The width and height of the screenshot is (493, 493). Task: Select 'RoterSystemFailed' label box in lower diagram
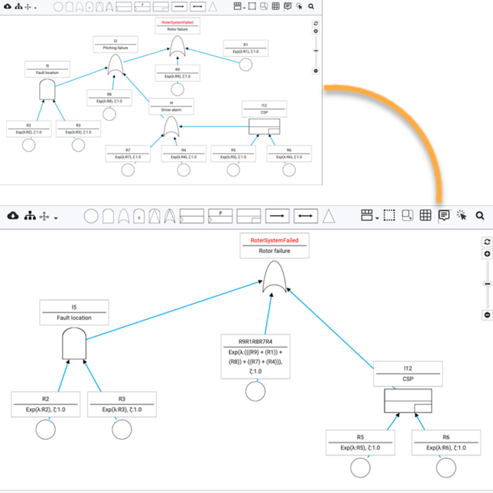(274, 246)
